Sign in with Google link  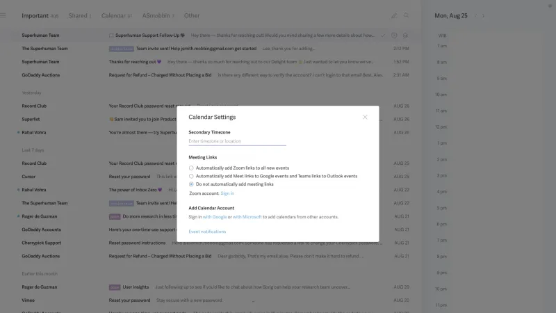point(215,217)
